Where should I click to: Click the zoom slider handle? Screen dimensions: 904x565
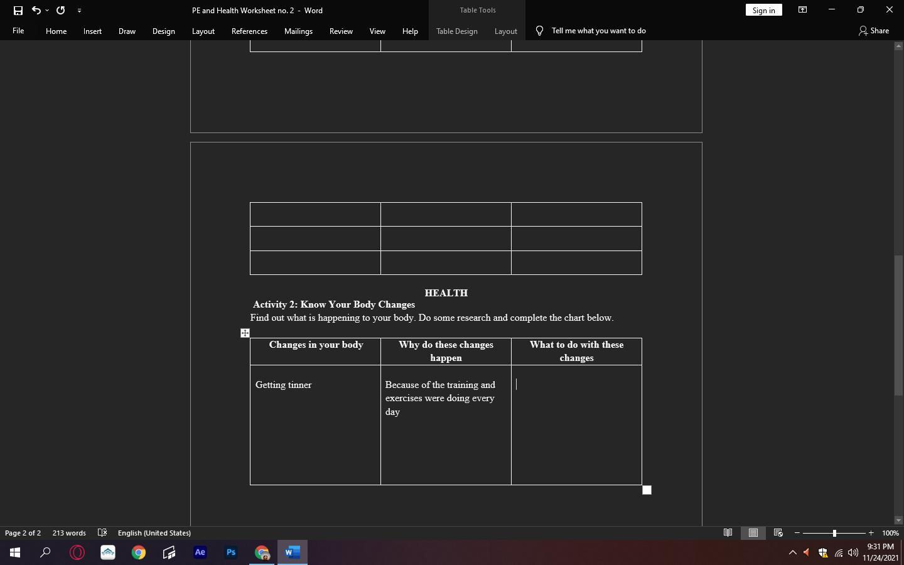[834, 533]
